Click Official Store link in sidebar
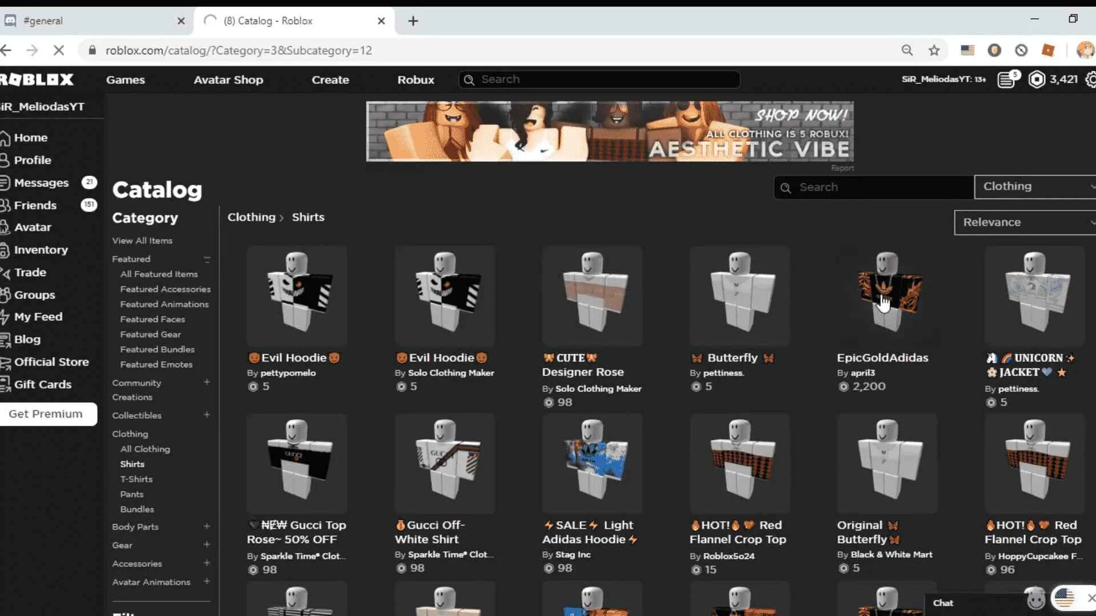 (52, 362)
